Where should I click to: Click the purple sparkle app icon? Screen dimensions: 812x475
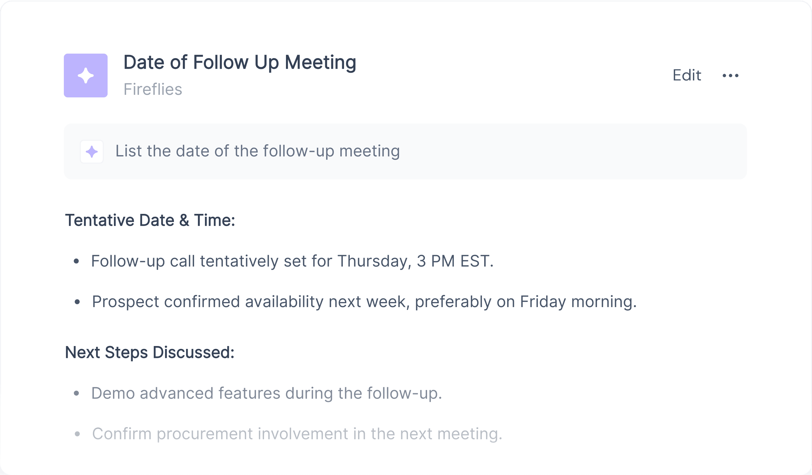pos(86,75)
